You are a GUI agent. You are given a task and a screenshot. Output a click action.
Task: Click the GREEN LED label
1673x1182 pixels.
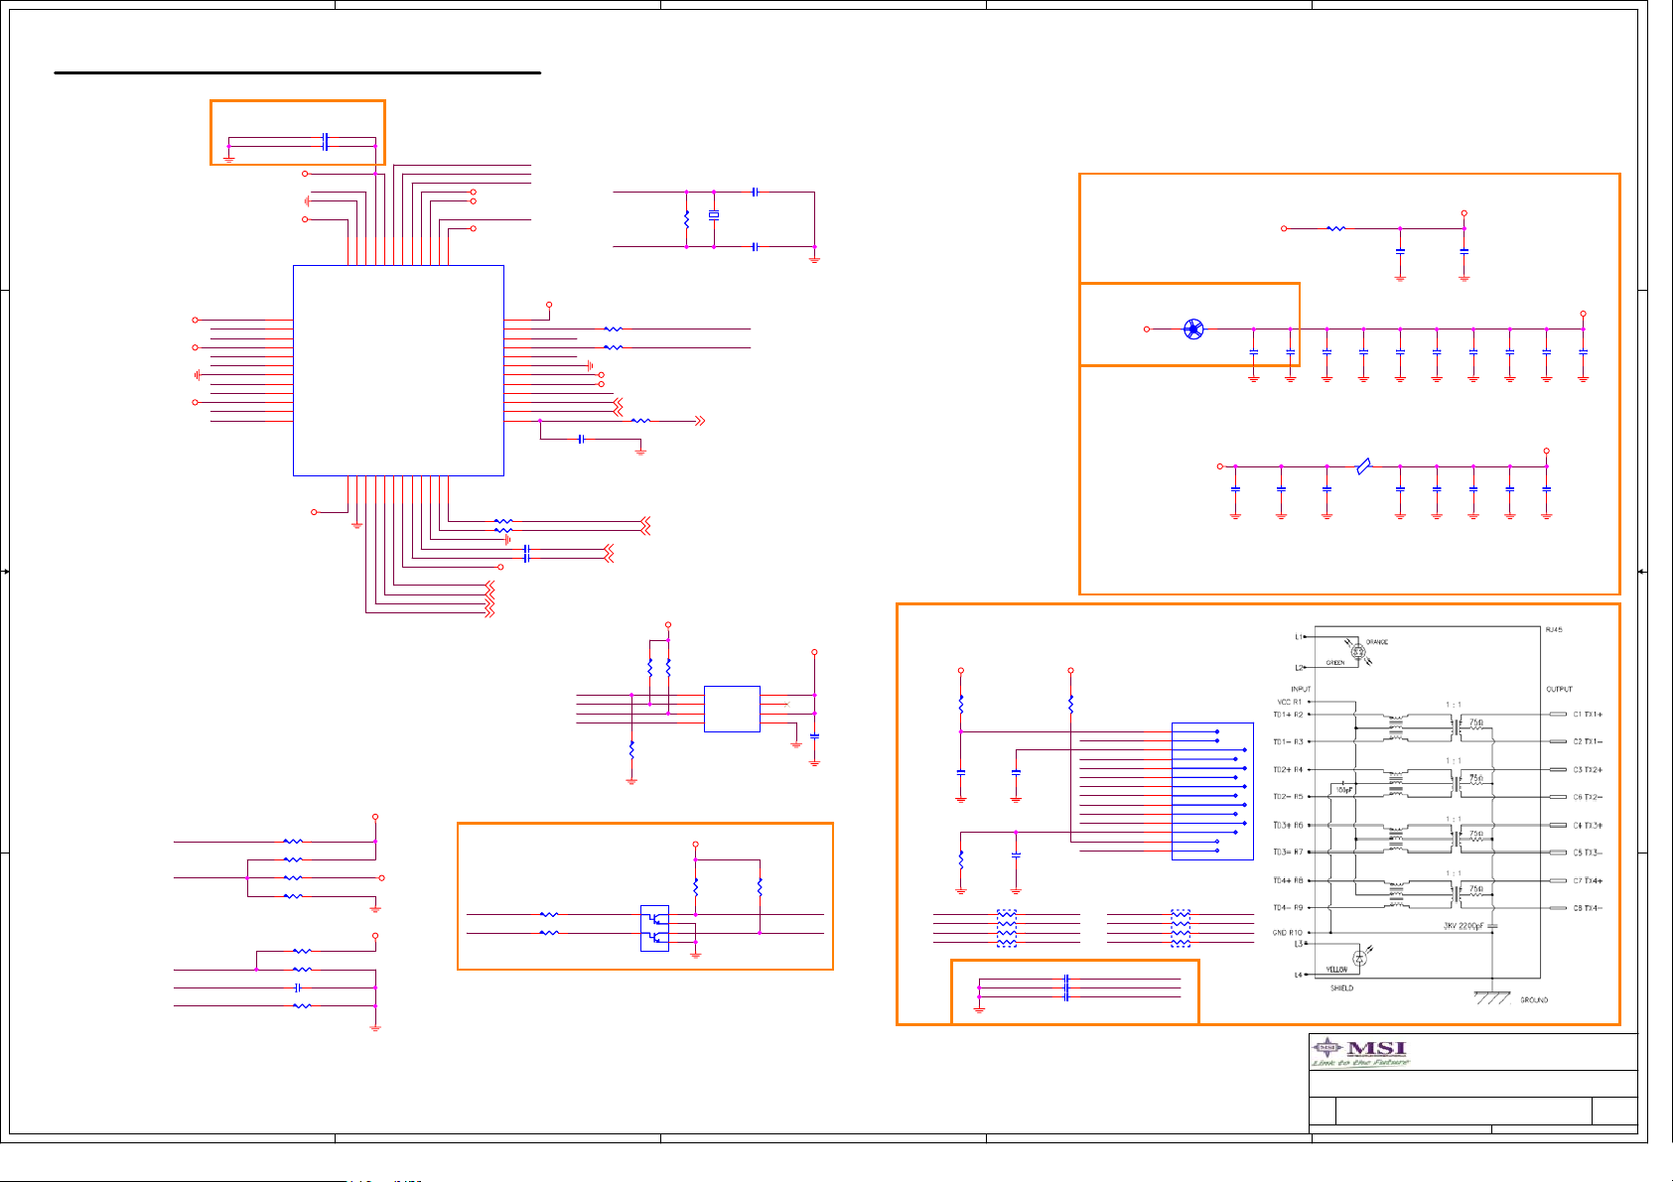(x=1335, y=663)
